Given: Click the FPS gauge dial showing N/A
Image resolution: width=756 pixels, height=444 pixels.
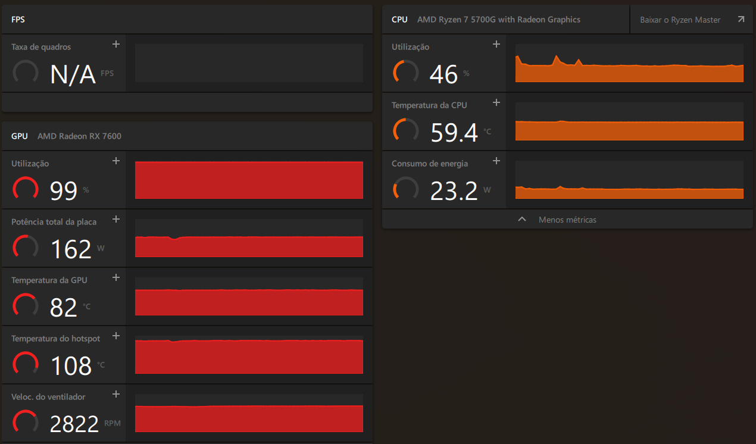Looking at the screenshot, I should tap(26, 73).
